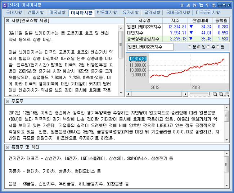Click the 일본니케이225지수 name field

coord(150,47)
